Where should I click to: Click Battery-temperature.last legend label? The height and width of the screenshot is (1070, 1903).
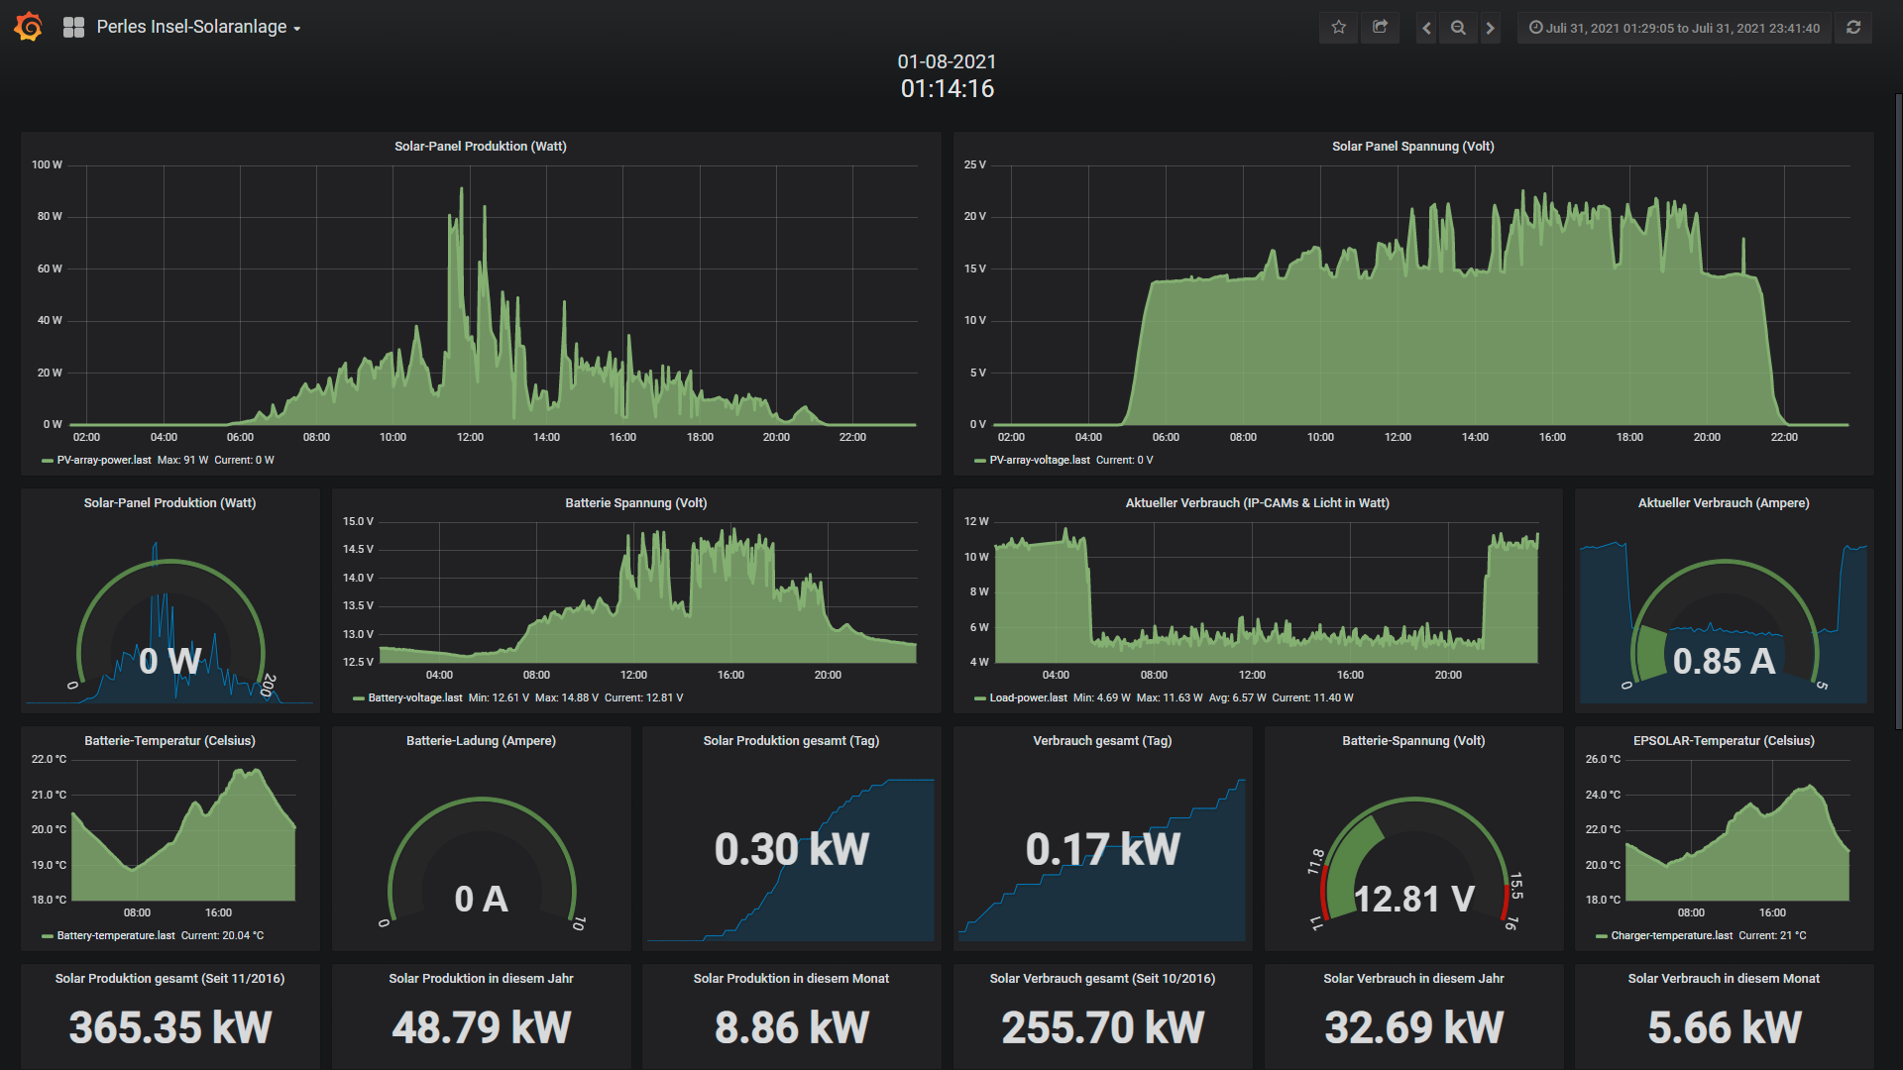coord(116,935)
